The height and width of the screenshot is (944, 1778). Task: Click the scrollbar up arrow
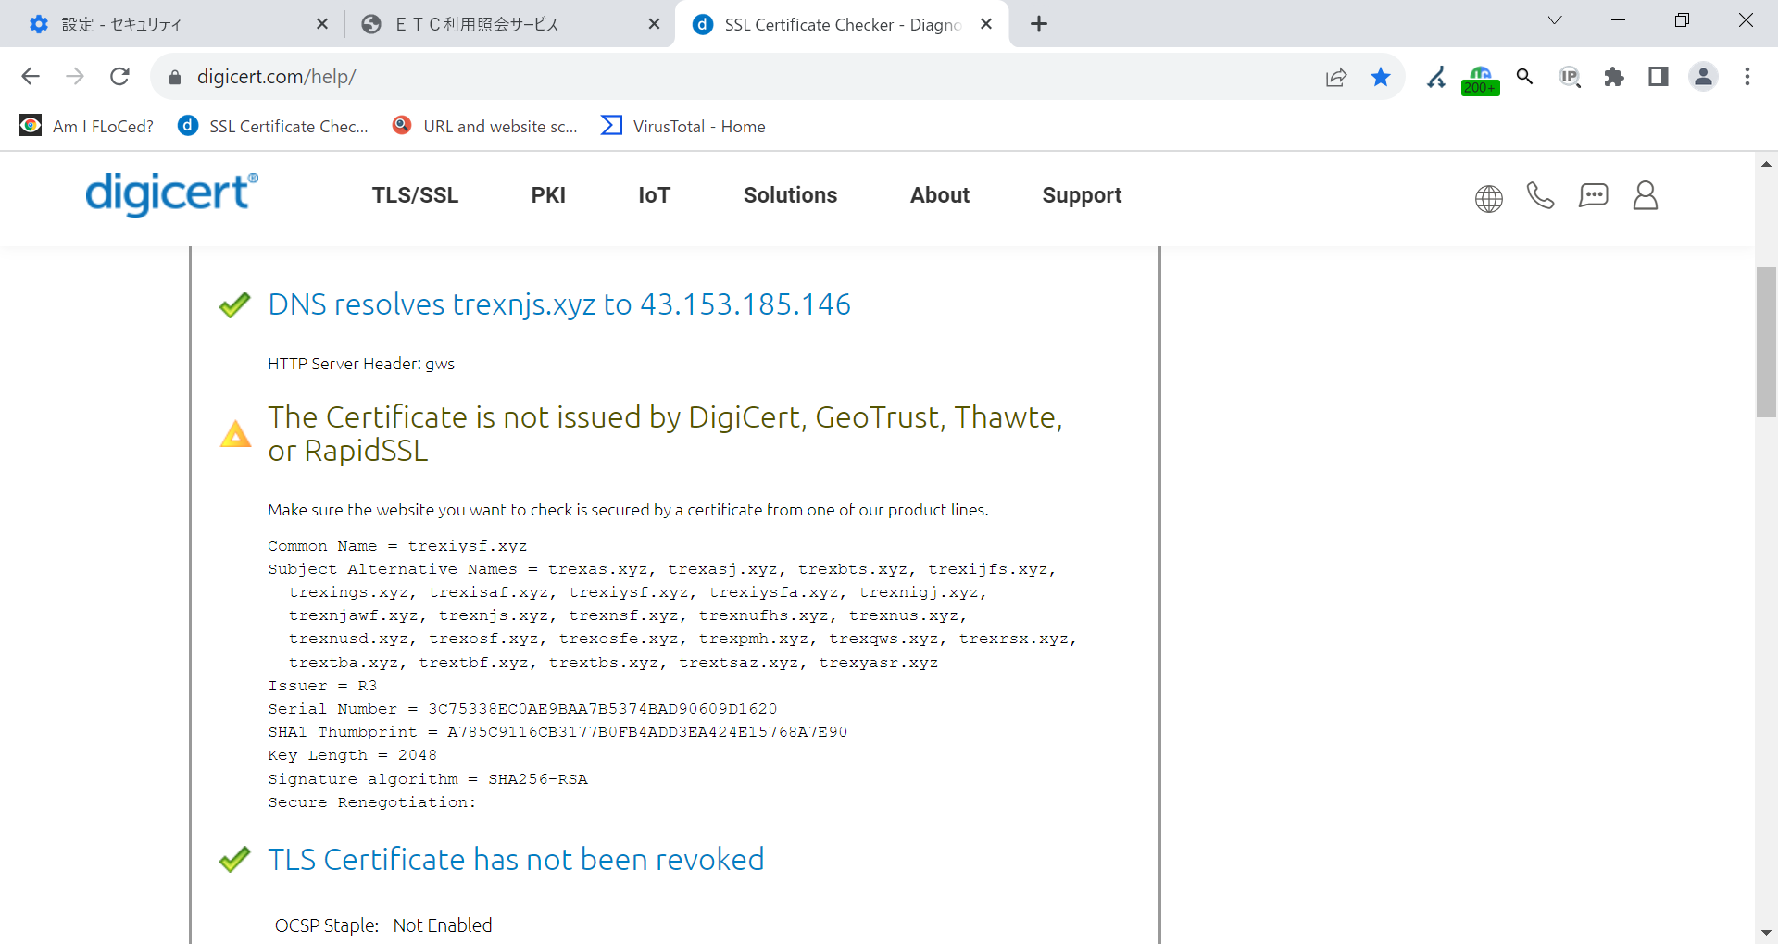coord(1766,164)
